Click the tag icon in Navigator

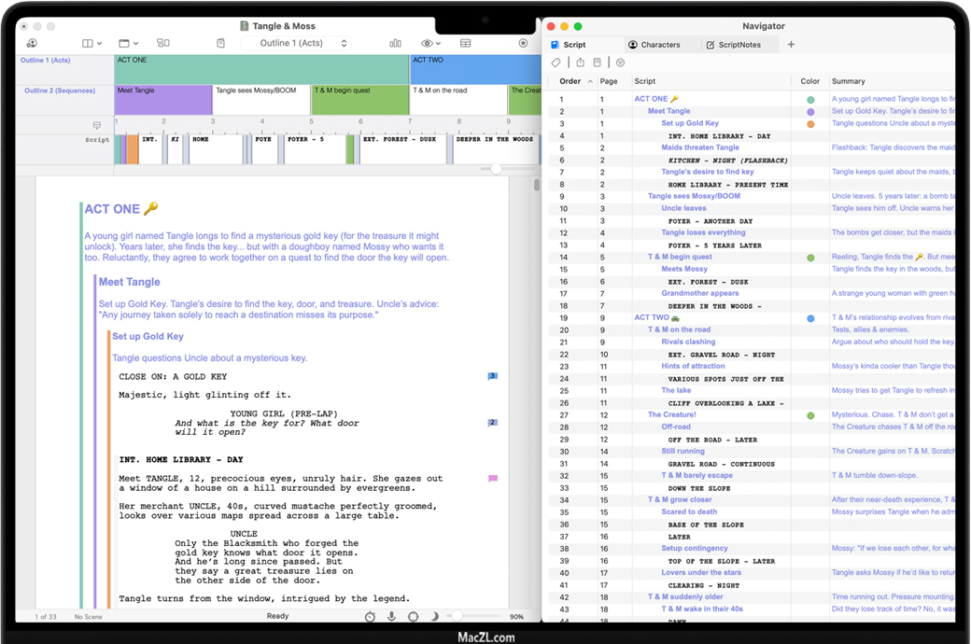pos(556,63)
